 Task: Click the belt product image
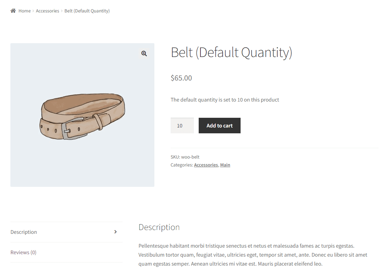[x=82, y=115]
